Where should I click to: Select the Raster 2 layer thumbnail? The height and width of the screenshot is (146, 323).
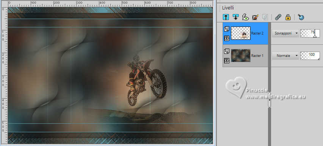click(241, 33)
